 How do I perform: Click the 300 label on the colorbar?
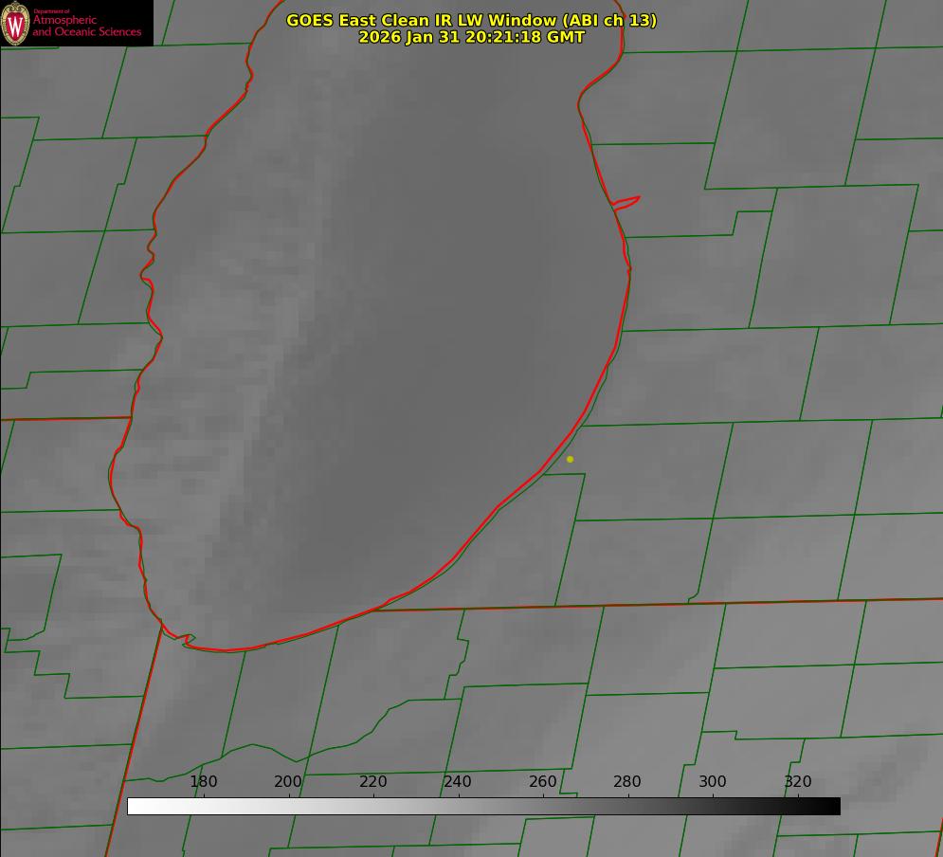pos(713,782)
